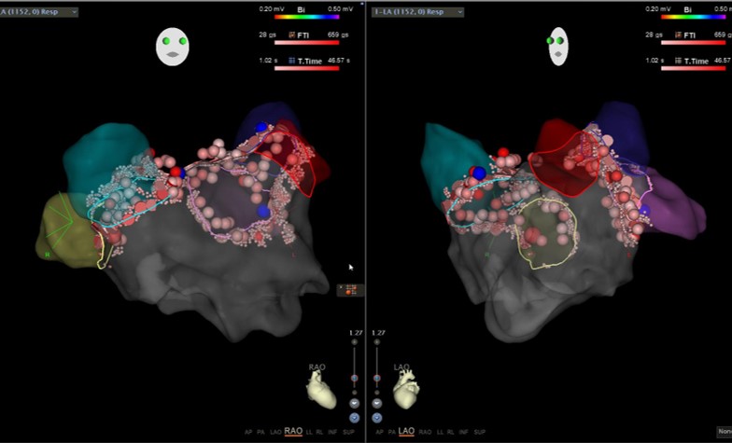Screen dimensions: 732x443
Task: Click the LL view label in left pane
Action: coord(310,432)
